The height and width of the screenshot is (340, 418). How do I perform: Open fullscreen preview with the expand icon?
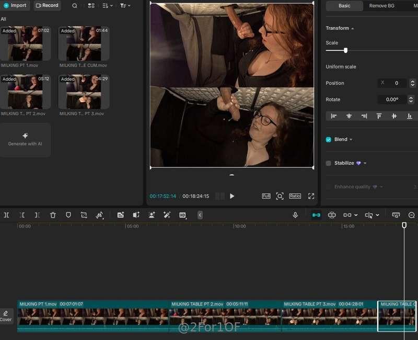click(311, 196)
